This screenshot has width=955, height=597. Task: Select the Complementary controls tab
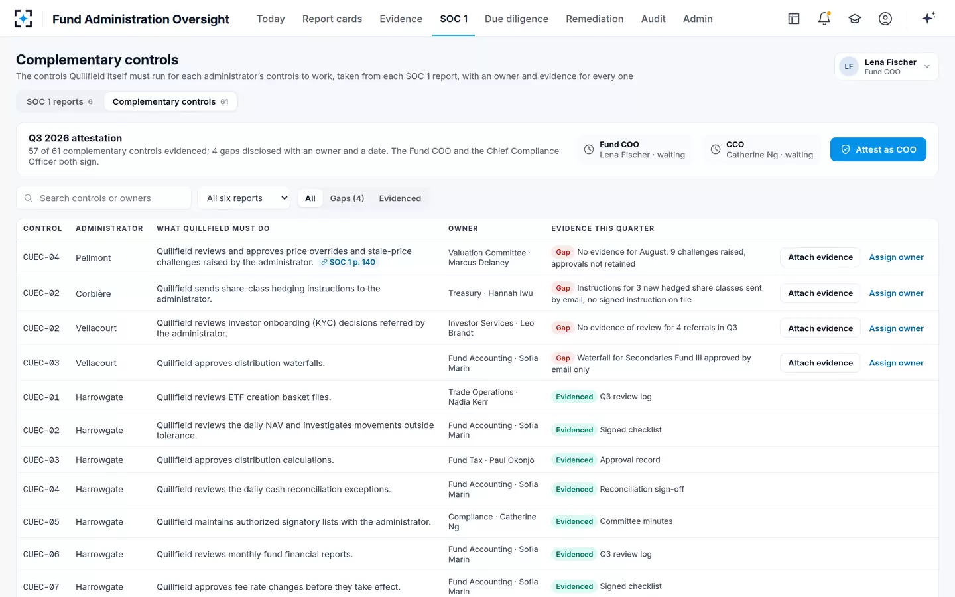(170, 101)
